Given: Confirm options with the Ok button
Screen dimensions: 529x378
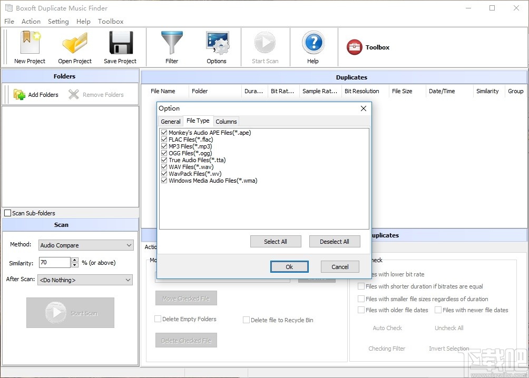Looking at the screenshot, I should click(289, 267).
